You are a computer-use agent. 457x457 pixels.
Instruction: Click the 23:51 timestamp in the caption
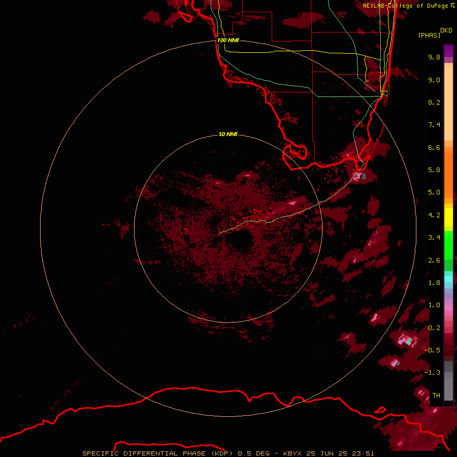(363, 453)
